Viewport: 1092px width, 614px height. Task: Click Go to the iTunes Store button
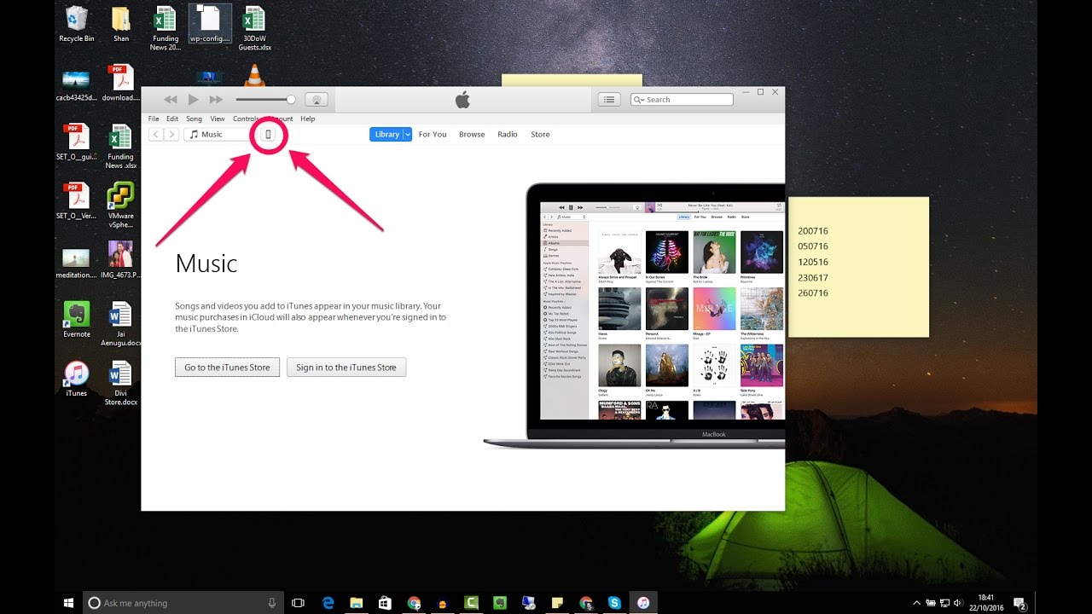pos(227,368)
